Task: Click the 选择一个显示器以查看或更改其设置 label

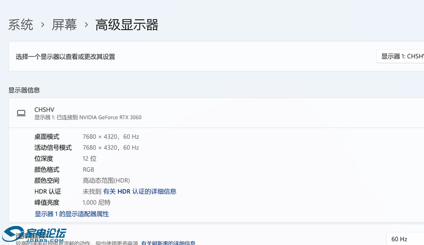Action: tap(65, 57)
